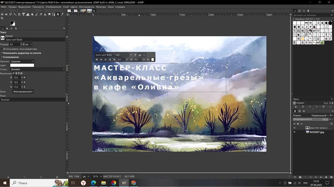Screen dimensions: 334x187
Task: Open the Блок 'Фиксированный' dropdown
Action: click(23, 91)
